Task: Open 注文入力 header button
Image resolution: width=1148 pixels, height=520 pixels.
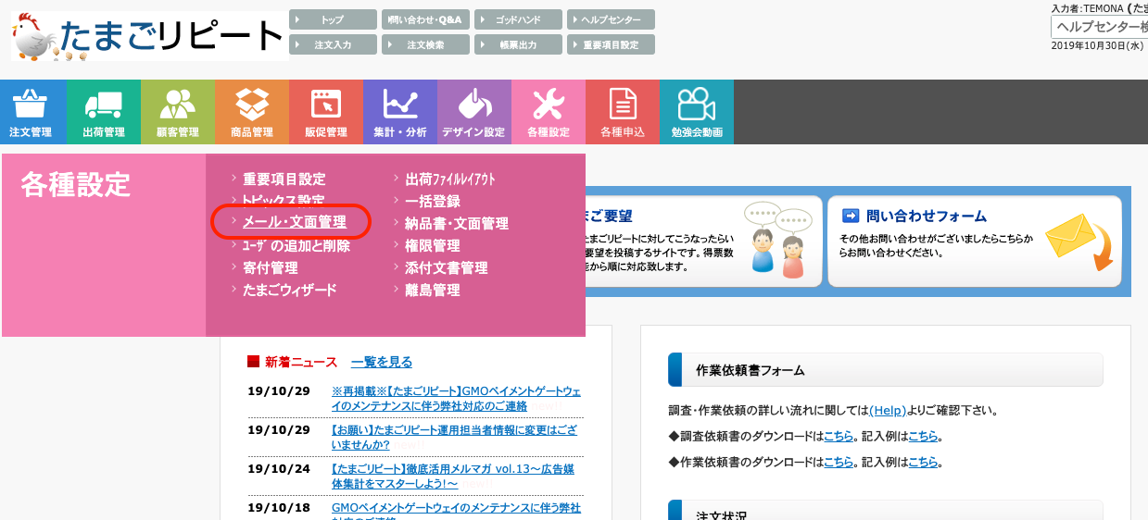Action: pos(334,44)
